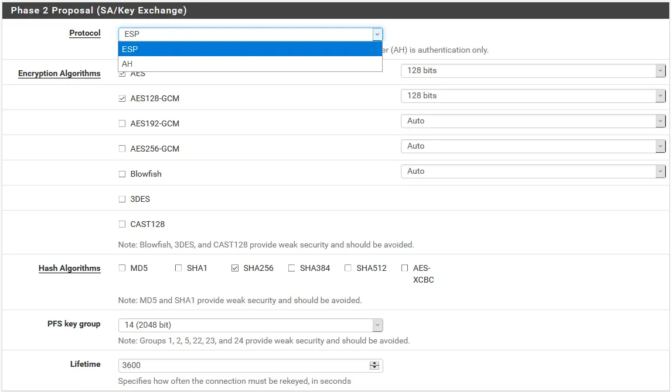Enable SHA512 hash algorithm checkbox

click(x=348, y=269)
